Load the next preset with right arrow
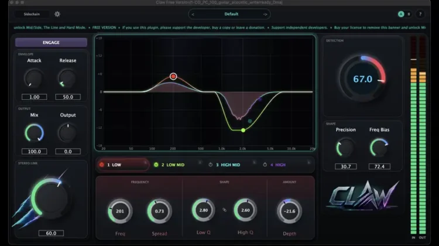Screen dimensions: 439x246 [x=265, y=14]
